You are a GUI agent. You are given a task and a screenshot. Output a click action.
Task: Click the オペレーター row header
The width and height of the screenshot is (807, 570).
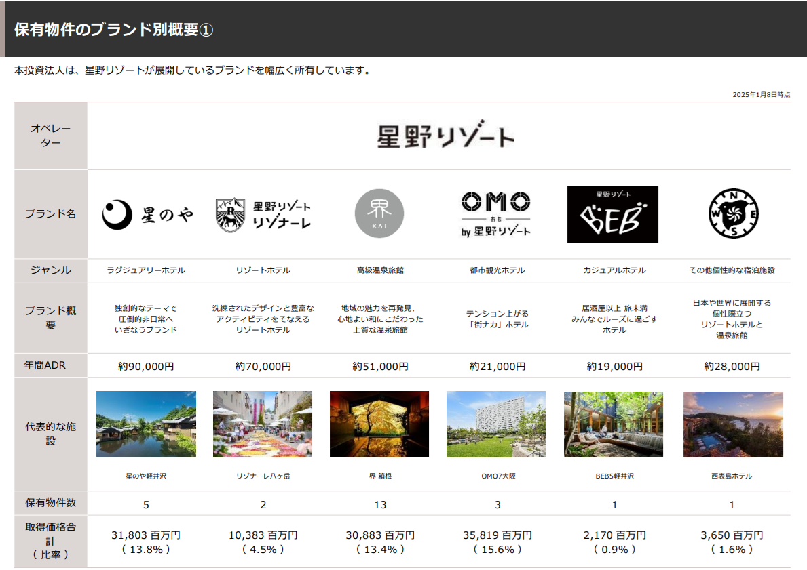coord(50,136)
